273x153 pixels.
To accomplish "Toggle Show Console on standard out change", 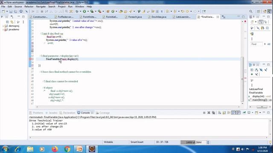I will (233, 113).
